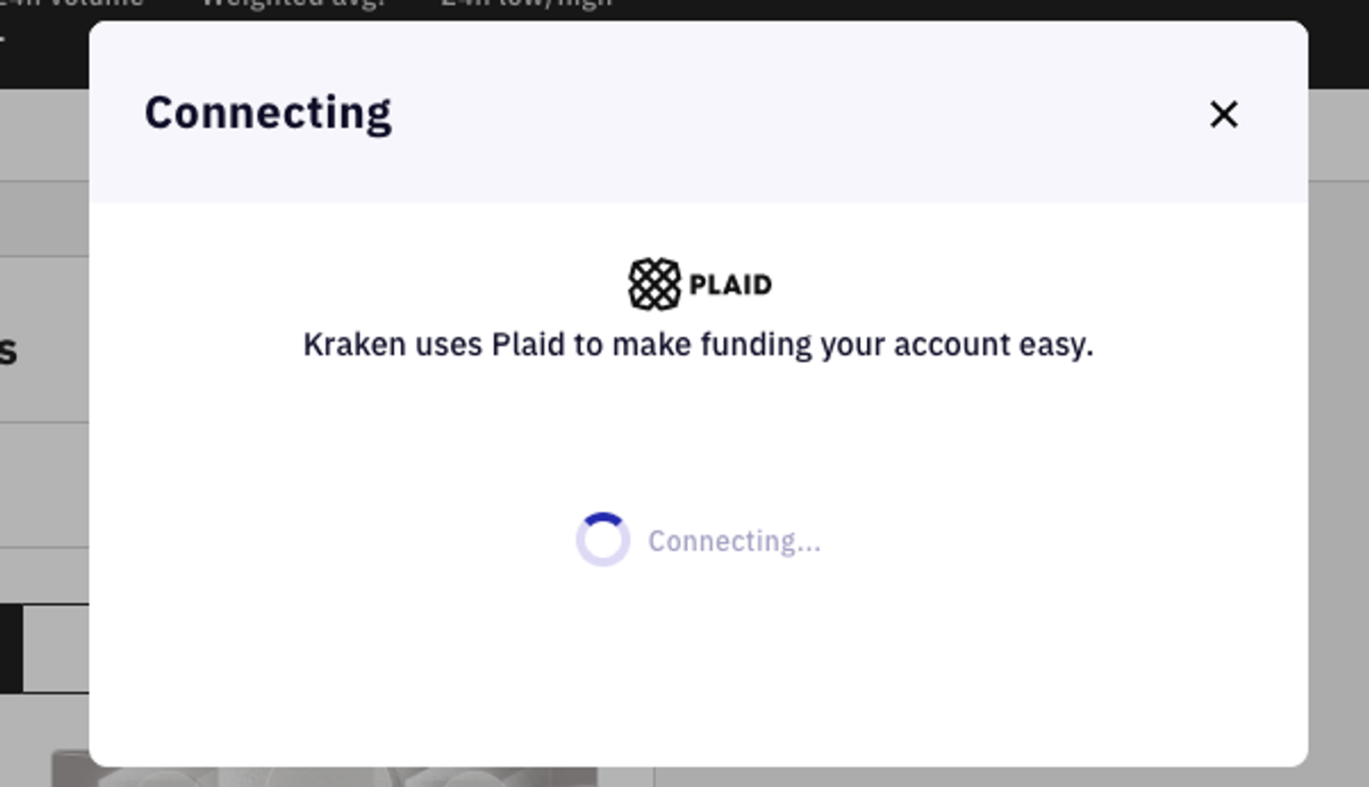
Task: Select the 24h low/high header label
Action: point(524,4)
